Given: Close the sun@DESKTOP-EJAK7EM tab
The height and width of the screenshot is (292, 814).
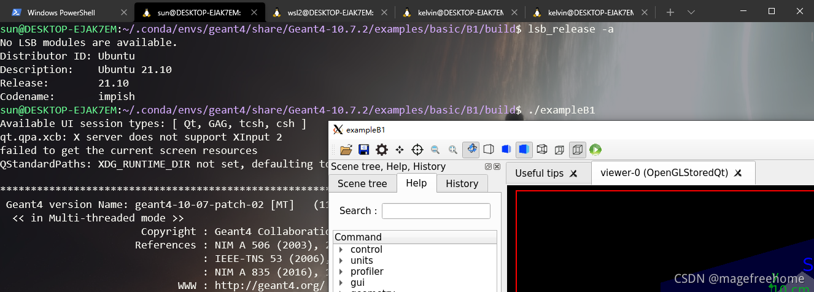Looking at the screenshot, I should [254, 12].
